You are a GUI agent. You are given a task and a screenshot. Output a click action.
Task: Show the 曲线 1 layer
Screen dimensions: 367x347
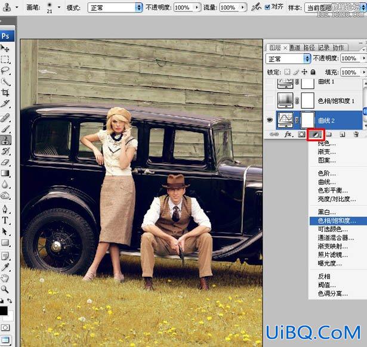pos(270,82)
